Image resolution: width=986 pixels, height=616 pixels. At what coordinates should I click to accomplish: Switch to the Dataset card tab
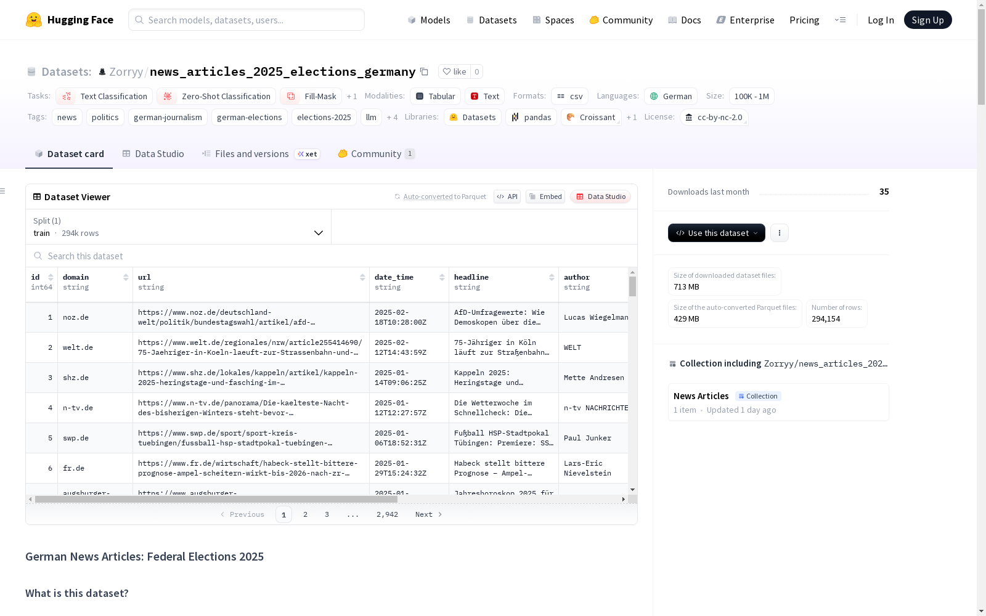(x=69, y=154)
